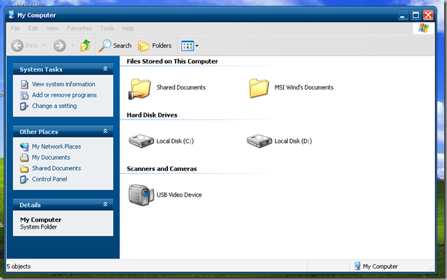
Task: Open Shared Documents in Other Places
Action: [x=56, y=168]
